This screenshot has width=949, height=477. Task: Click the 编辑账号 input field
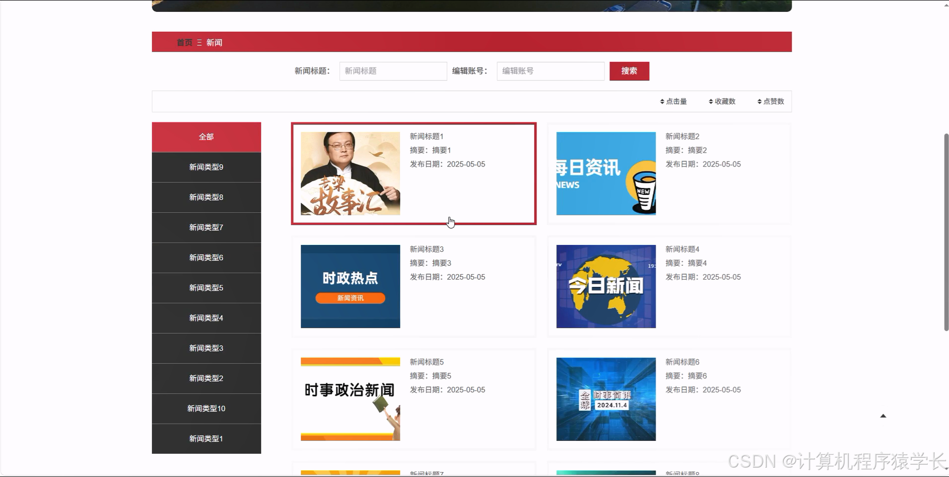coord(549,71)
